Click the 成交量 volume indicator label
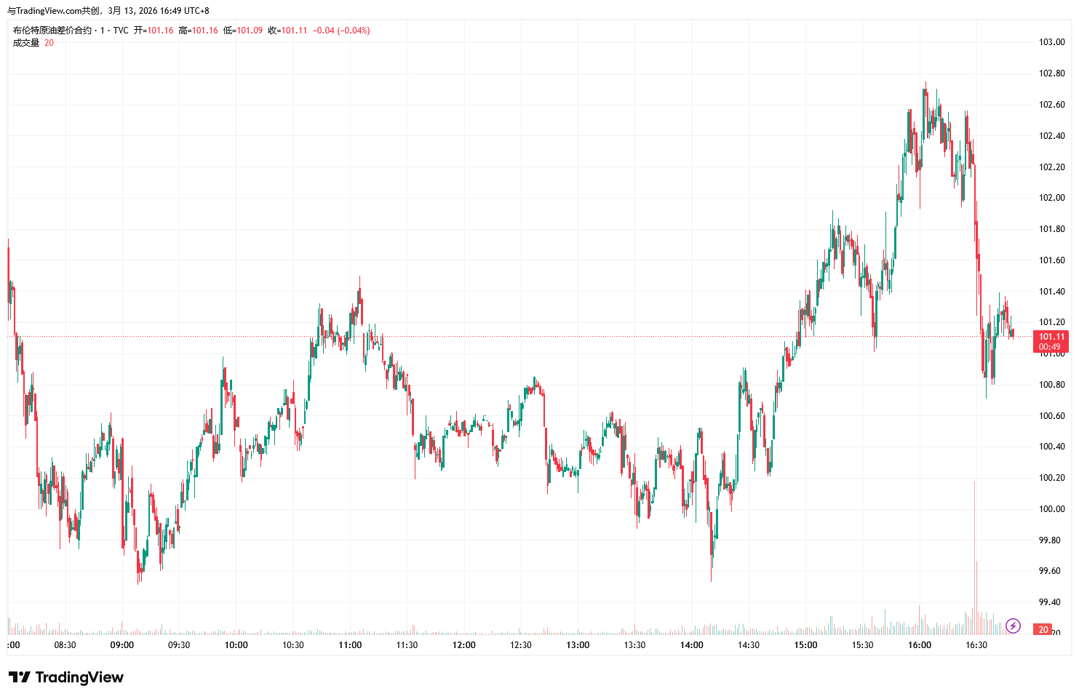Viewport: 1079px width, 699px height. [x=26, y=43]
